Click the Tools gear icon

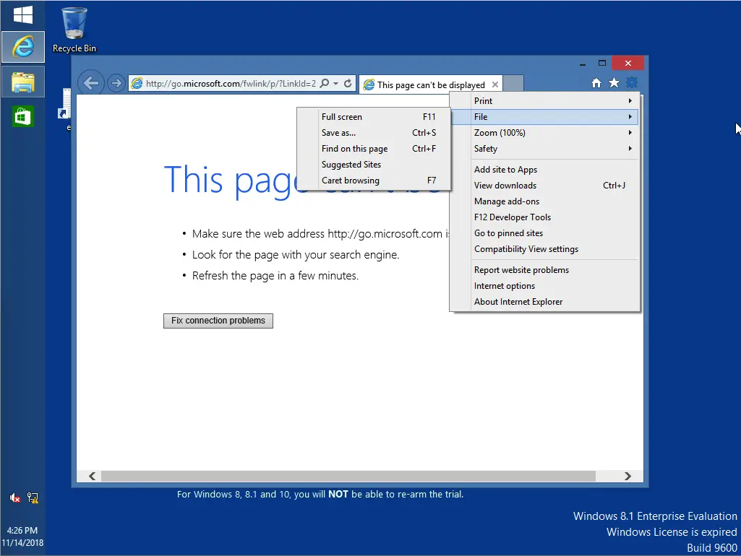pos(632,83)
